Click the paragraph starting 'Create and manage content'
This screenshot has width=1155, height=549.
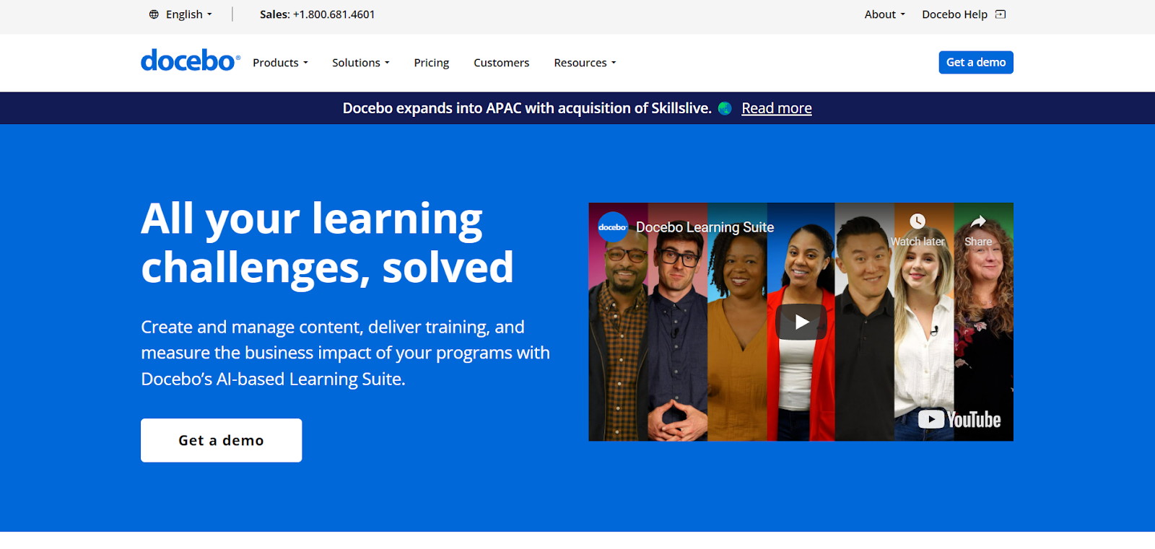[x=345, y=353]
